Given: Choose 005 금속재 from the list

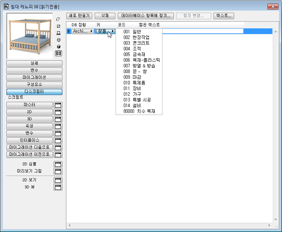Looking at the screenshot, I should pyautogui.click(x=139, y=54).
